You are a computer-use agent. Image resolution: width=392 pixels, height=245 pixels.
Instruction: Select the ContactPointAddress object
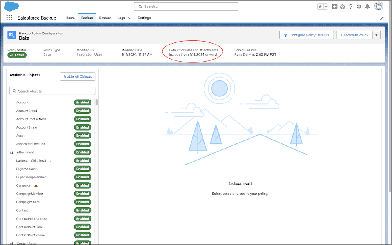(x=32, y=218)
